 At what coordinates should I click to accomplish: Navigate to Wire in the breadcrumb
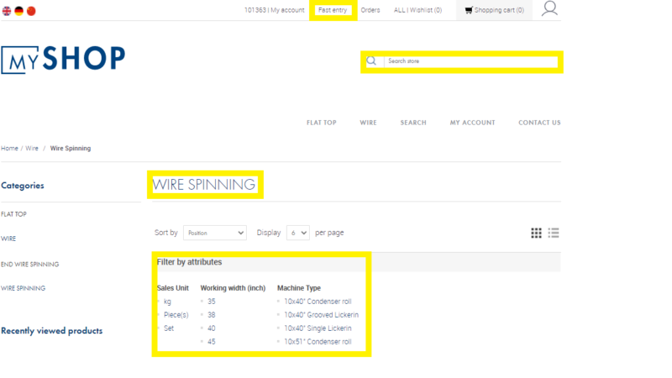(x=32, y=148)
